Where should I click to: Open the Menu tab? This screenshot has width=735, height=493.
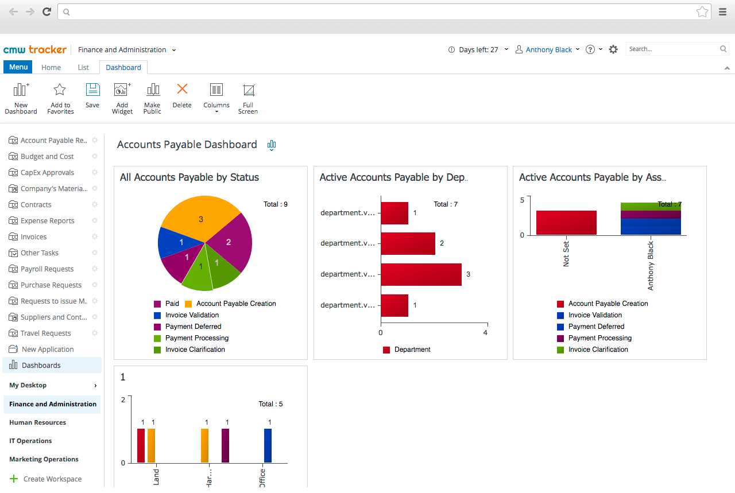click(x=18, y=67)
